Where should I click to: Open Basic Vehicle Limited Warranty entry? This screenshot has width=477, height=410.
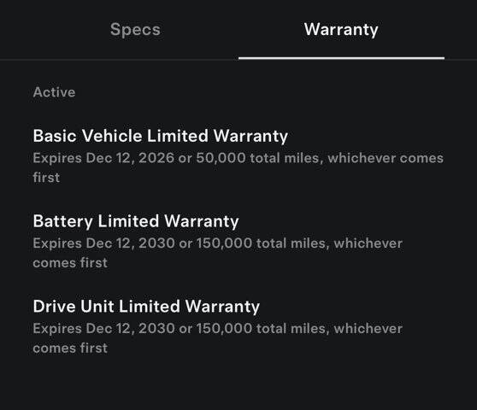point(161,136)
